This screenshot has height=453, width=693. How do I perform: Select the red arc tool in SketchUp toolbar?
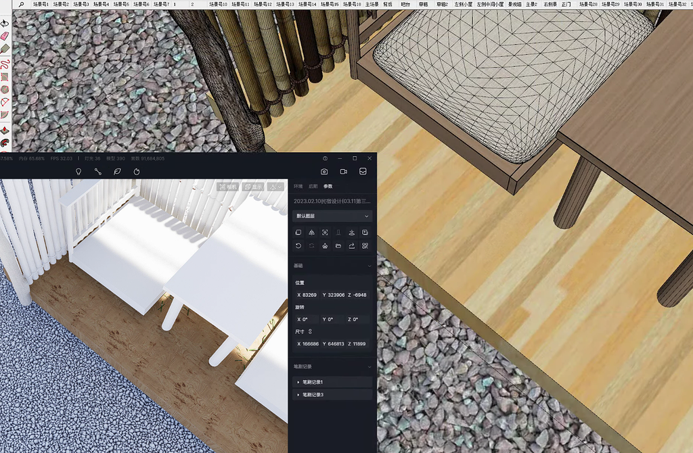click(x=5, y=103)
